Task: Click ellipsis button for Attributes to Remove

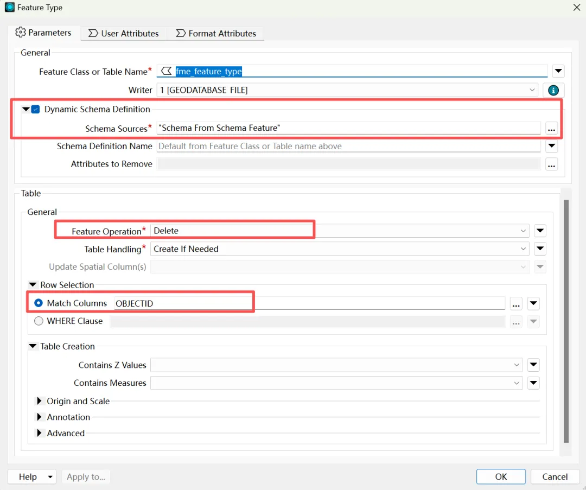Action: tap(552, 164)
